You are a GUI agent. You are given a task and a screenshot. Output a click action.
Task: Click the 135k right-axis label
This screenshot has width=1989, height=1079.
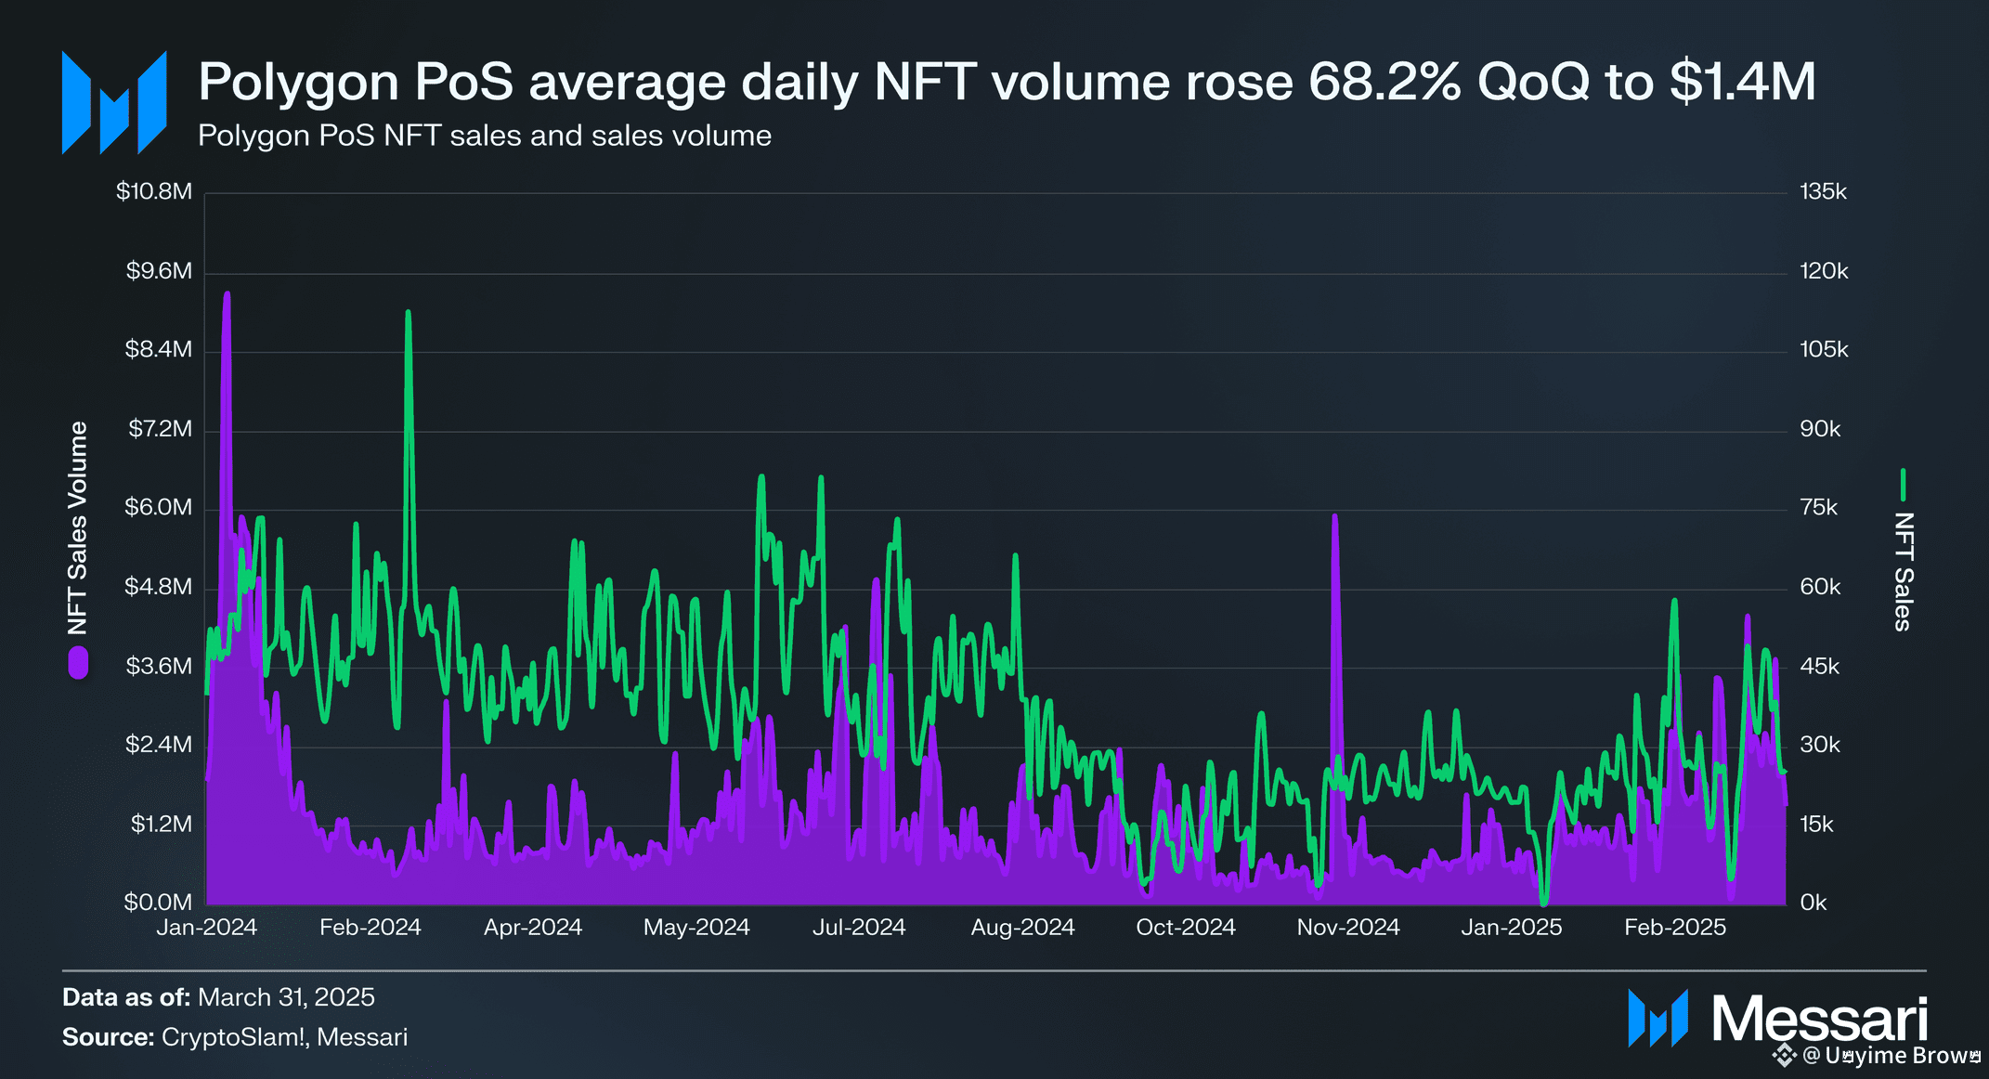click(1823, 192)
